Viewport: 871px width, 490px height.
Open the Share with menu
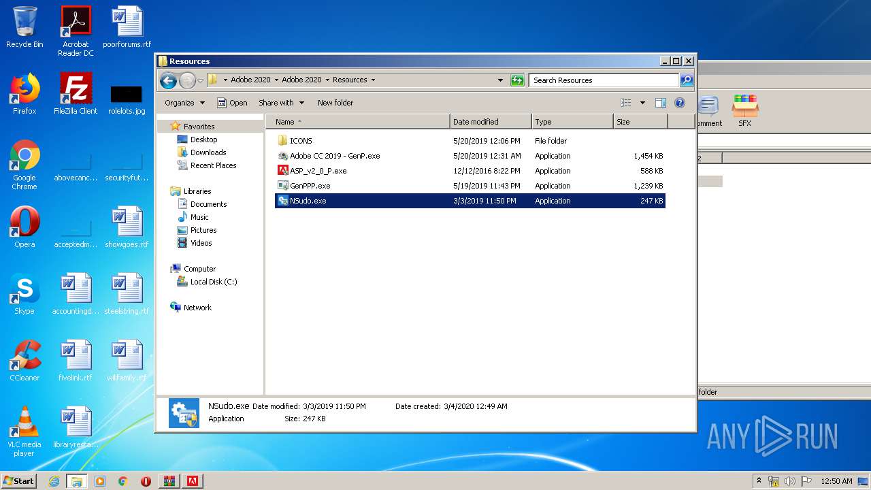[x=281, y=103]
